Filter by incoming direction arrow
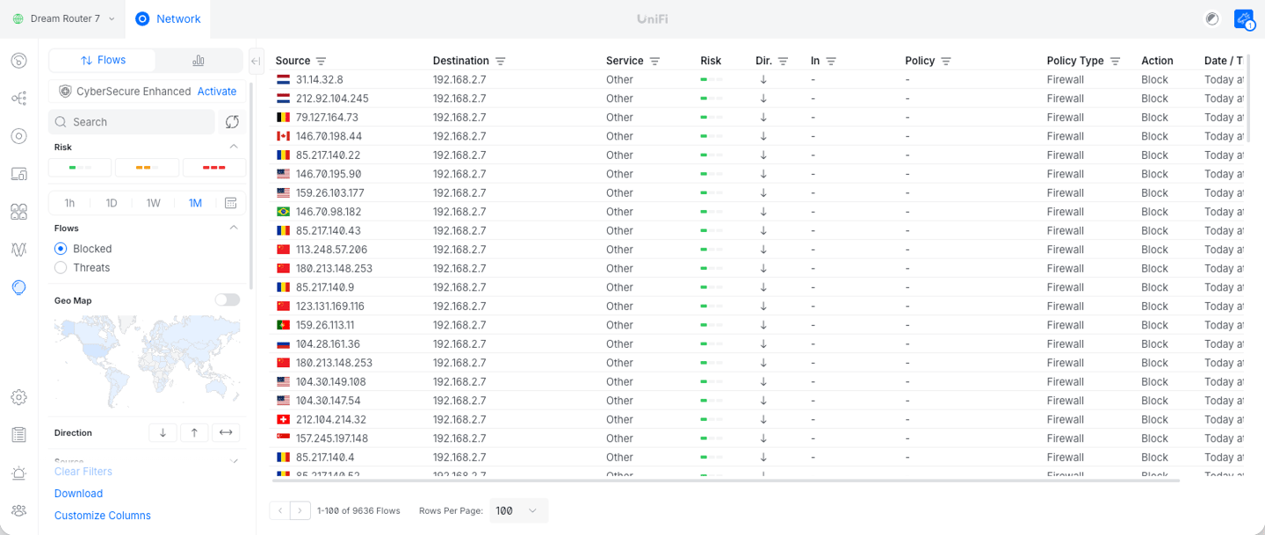Image resolution: width=1265 pixels, height=535 pixels. click(x=163, y=432)
